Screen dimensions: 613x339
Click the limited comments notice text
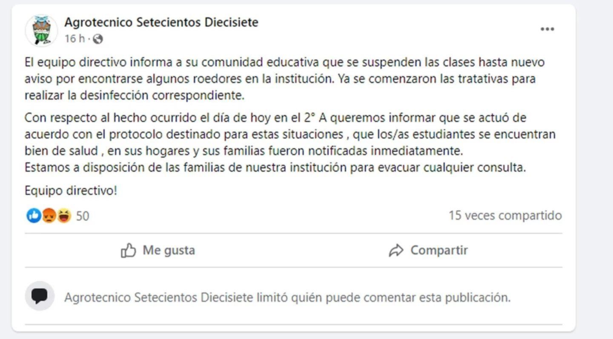point(287,297)
